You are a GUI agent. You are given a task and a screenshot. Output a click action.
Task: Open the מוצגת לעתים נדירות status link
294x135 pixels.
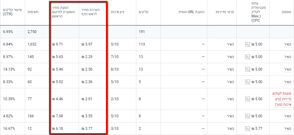(282, 99)
